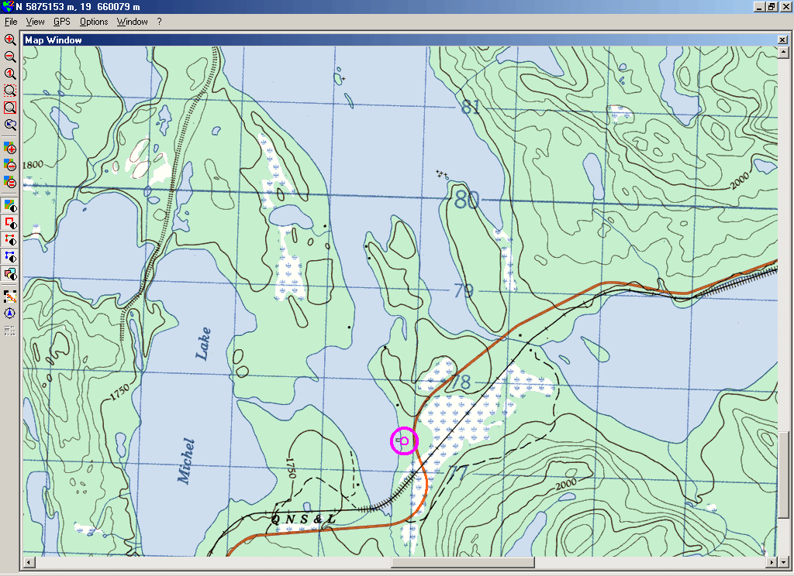The height and width of the screenshot is (576, 794).
Task: Select the Zoom Out magnifier tool
Action: [10, 57]
